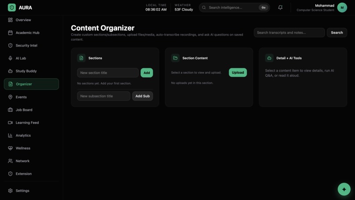Screen dimensions: 355x200
Task: Click the AURA brand name text
Action: click(26, 7)
